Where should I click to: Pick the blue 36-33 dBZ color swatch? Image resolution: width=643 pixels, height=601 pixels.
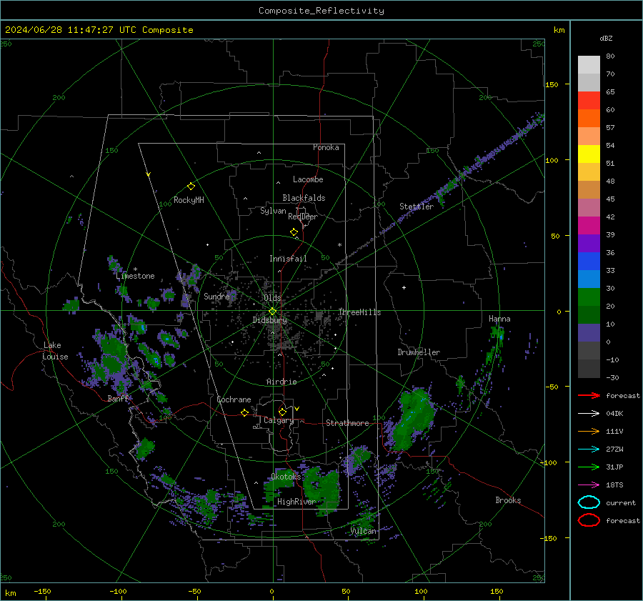[x=589, y=262]
